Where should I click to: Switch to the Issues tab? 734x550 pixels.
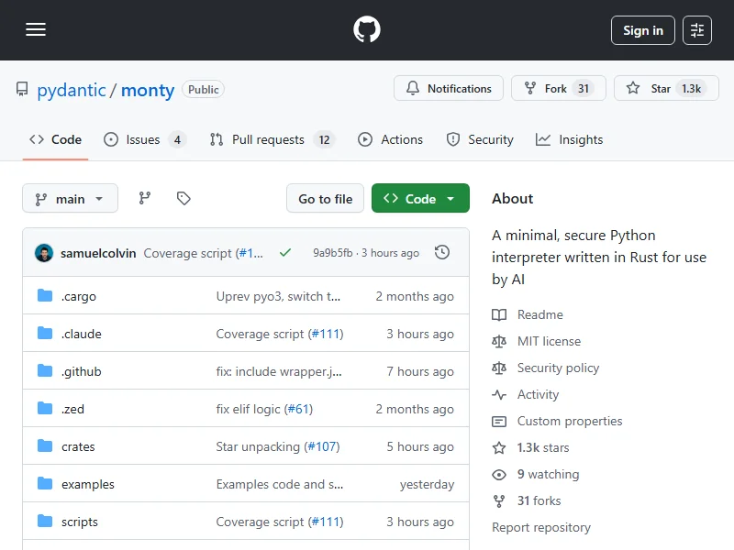tap(143, 139)
